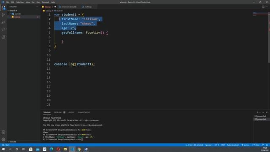
Task: Click the editor vertical scrollbar
Action: pyautogui.click(x=269, y=37)
